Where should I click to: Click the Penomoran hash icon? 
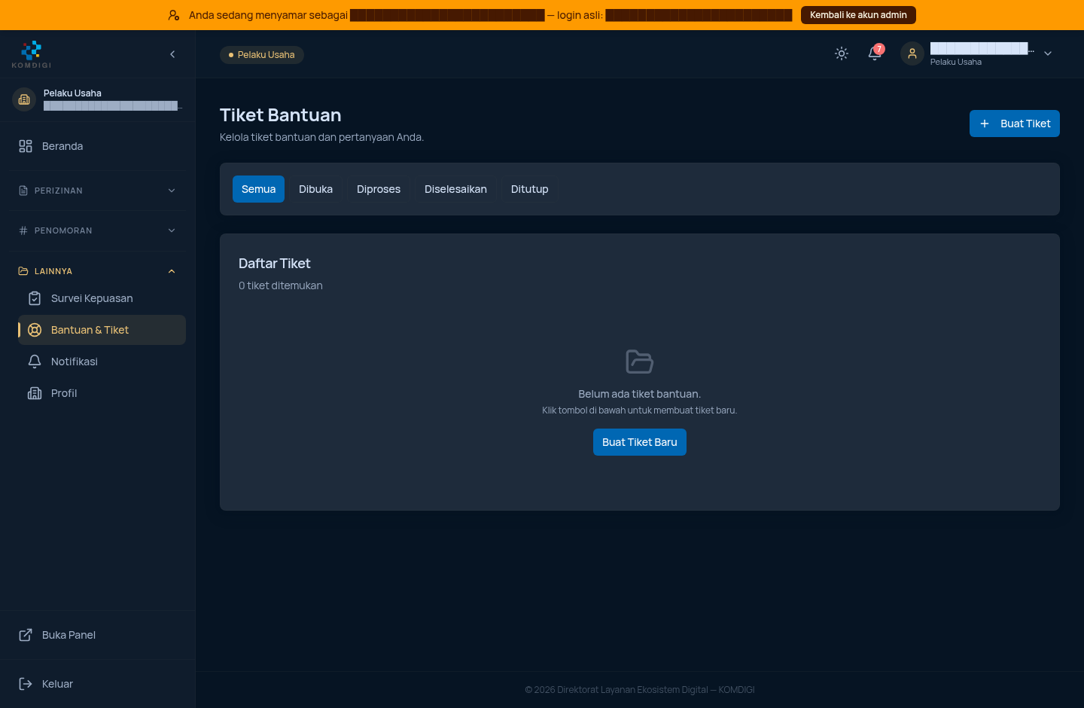click(x=23, y=230)
